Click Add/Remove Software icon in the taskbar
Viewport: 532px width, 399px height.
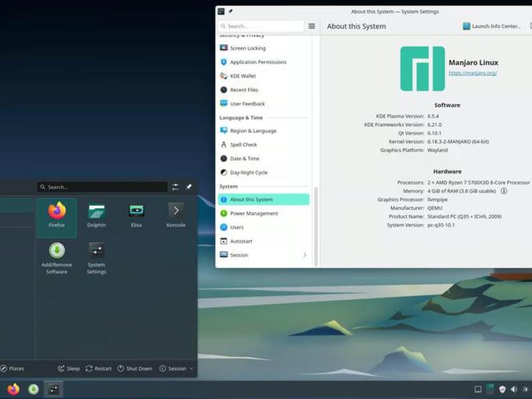[x=33, y=389]
